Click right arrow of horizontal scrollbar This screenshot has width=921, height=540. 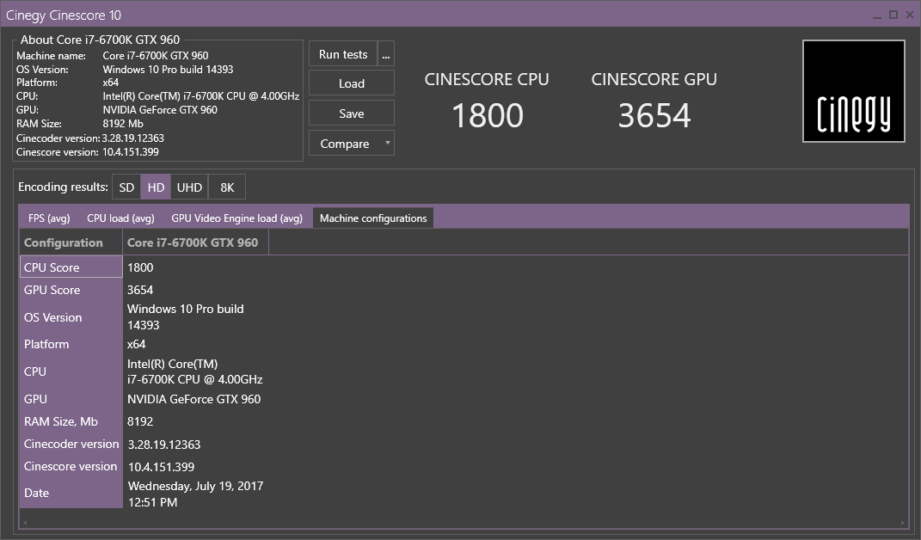tap(903, 522)
